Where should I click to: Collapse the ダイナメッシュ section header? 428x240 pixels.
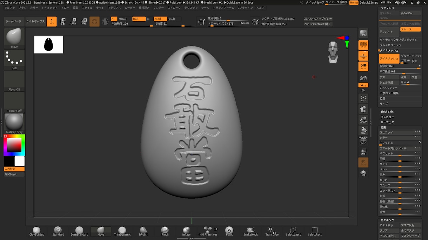(x=389, y=50)
